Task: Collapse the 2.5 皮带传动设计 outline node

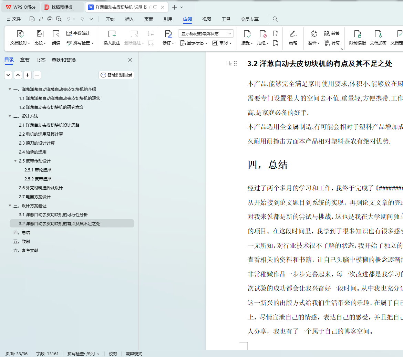Action: [x=15, y=161]
